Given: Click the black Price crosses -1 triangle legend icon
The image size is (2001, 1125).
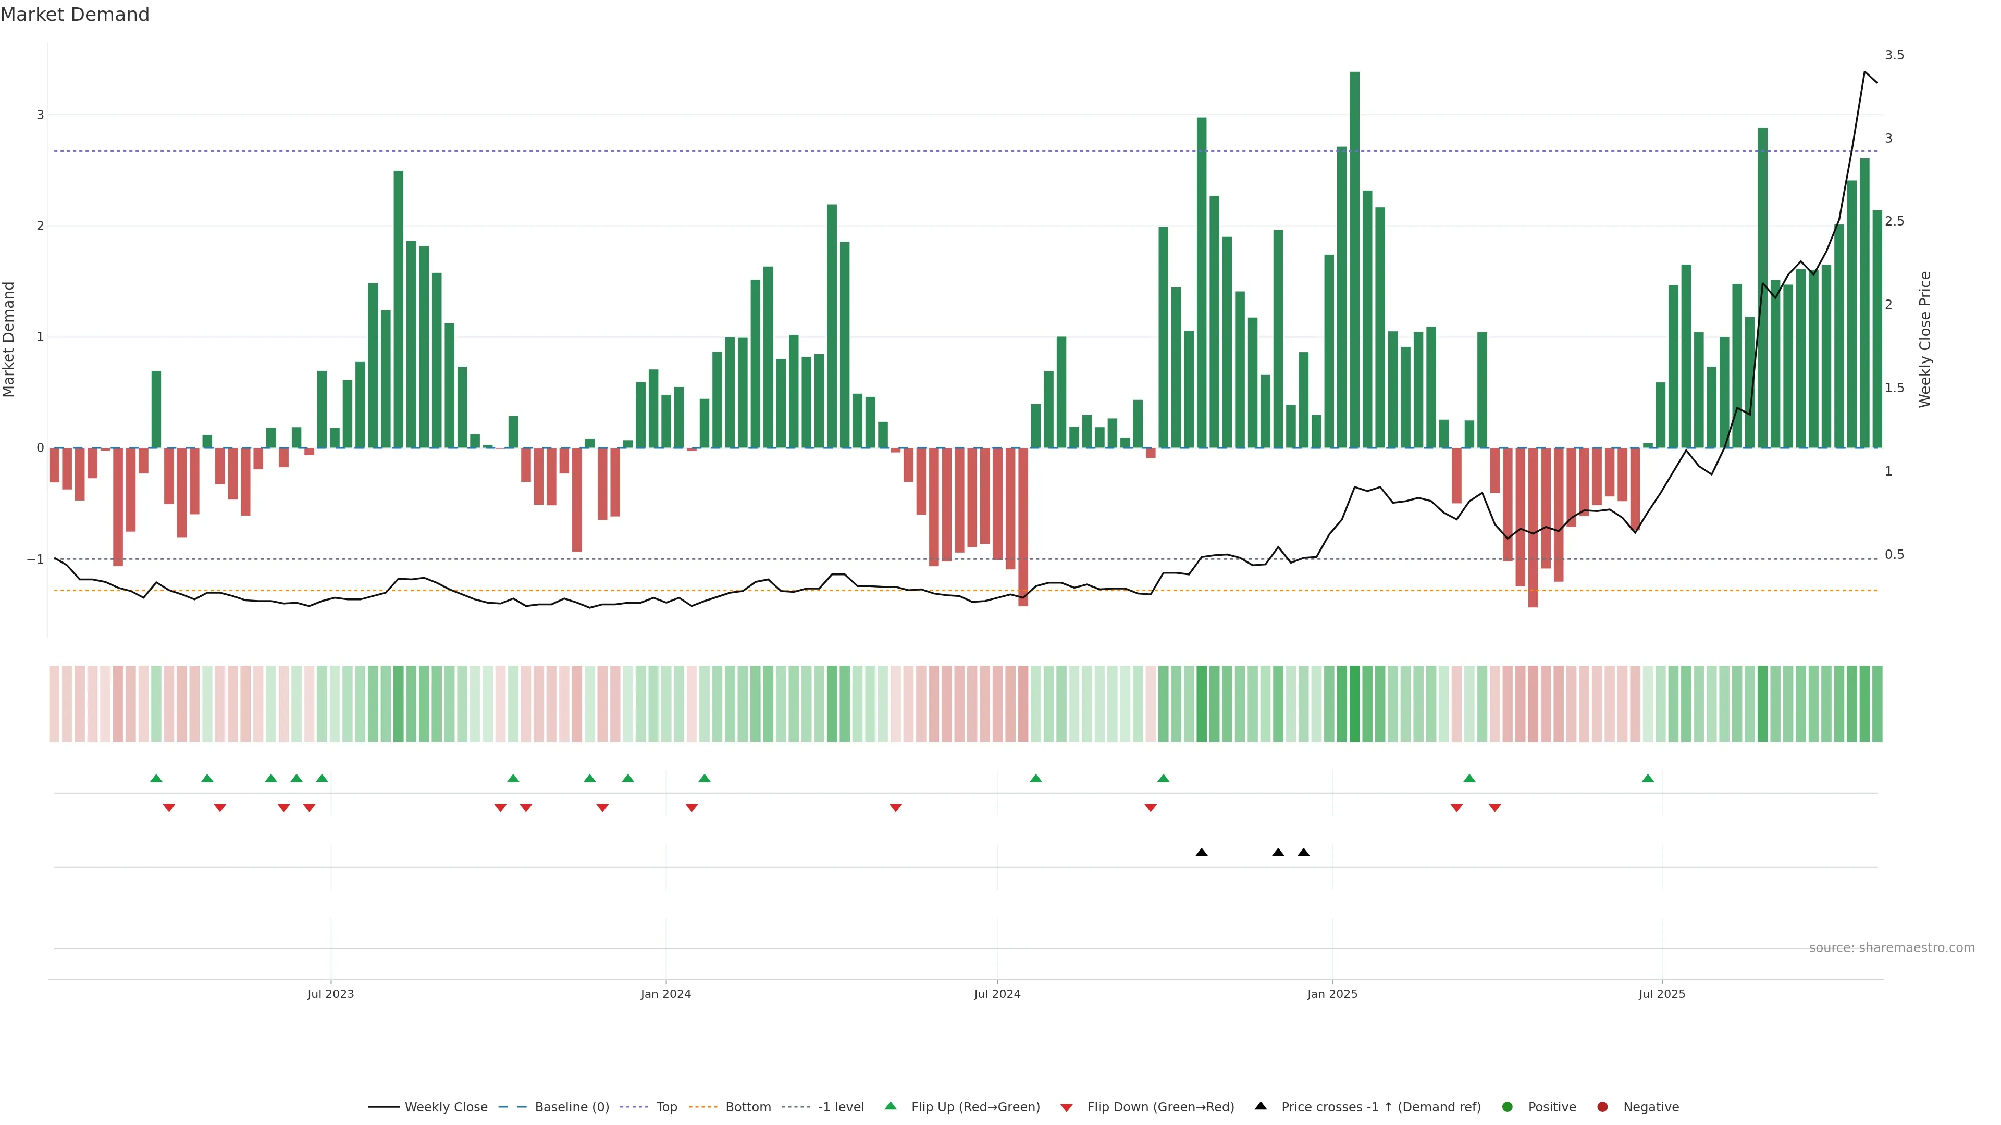Looking at the screenshot, I should click(x=1261, y=1106).
